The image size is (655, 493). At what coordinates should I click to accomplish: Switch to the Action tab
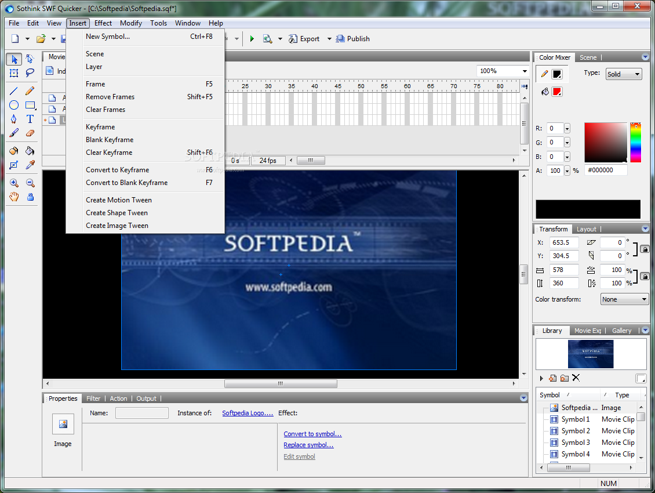tap(118, 398)
